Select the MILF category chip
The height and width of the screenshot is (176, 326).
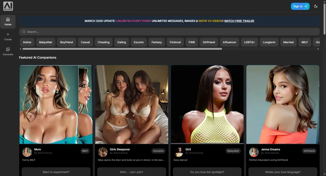tap(305, 42)
